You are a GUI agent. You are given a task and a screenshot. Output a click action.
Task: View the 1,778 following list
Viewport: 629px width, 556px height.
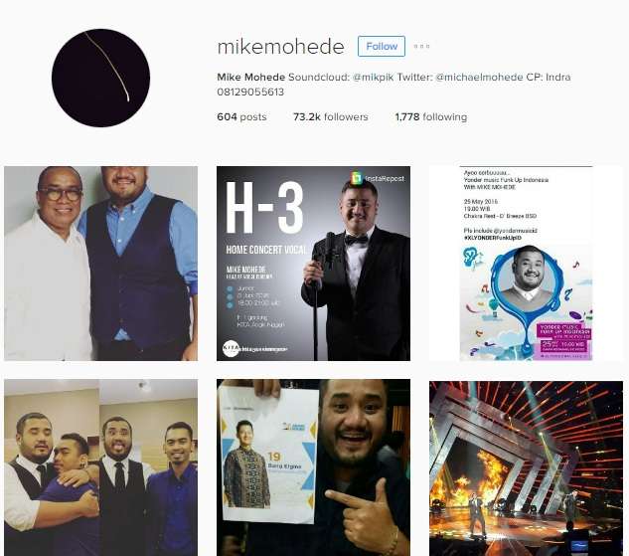click(431, 116)
